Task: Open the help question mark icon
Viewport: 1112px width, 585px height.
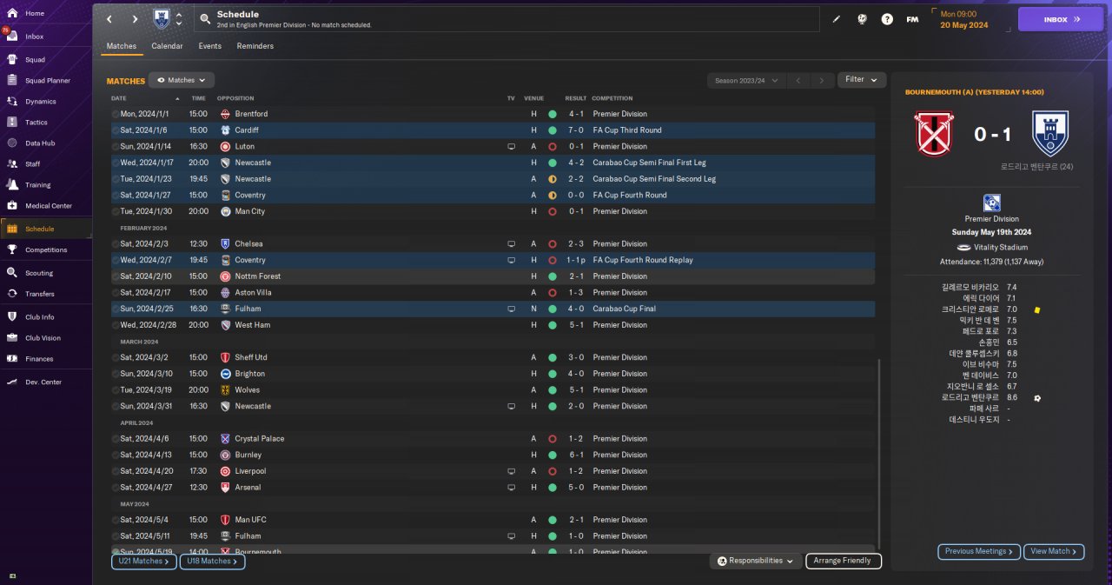Action: pyautogui.click(x=887, y=19)
